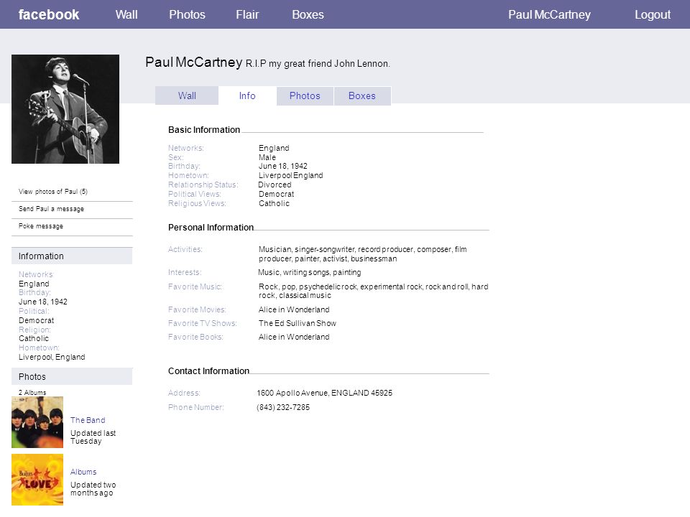Click sidebar Political value Democrat
This screenshot has height=517, width=690.
36,320
